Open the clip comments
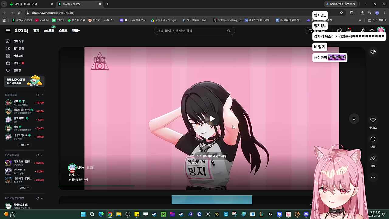Screen dimensions: 389x219 [x=373, y=139]
